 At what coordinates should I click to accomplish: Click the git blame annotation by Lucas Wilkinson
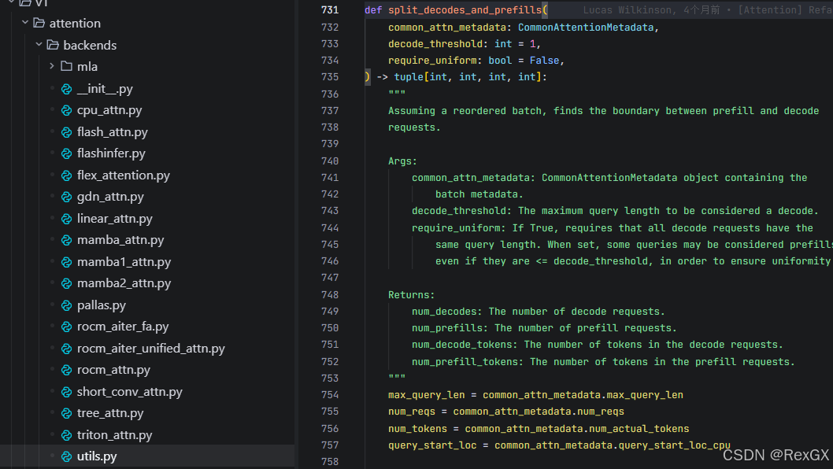pyautogui.click(x=708, y=10)
